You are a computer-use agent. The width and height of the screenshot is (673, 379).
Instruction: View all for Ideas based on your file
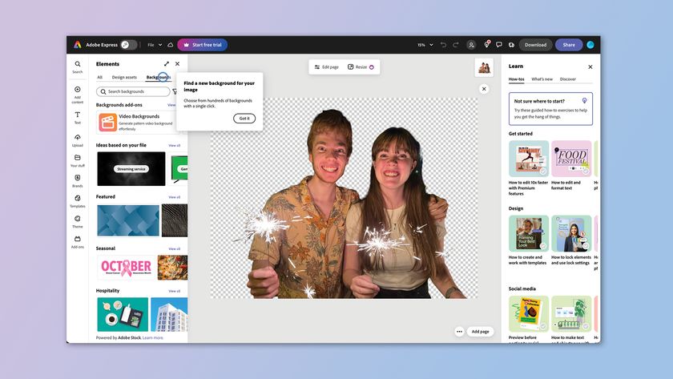[x=175, y=146]
